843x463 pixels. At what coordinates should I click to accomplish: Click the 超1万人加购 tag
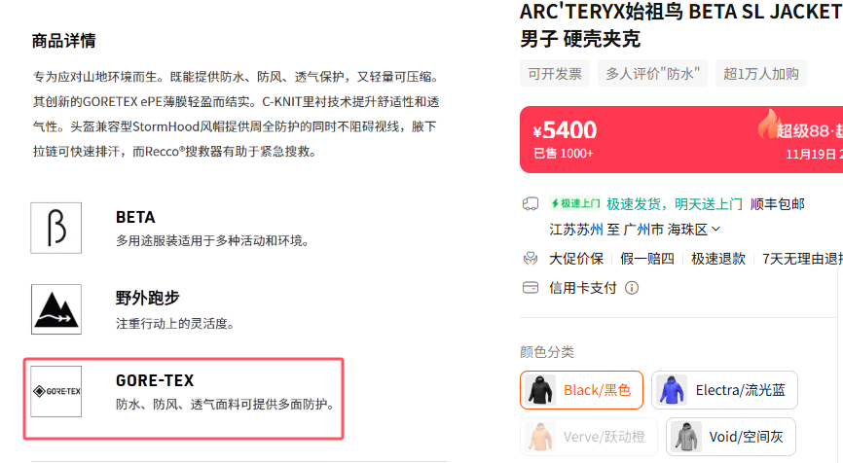[x=760, y=74]
